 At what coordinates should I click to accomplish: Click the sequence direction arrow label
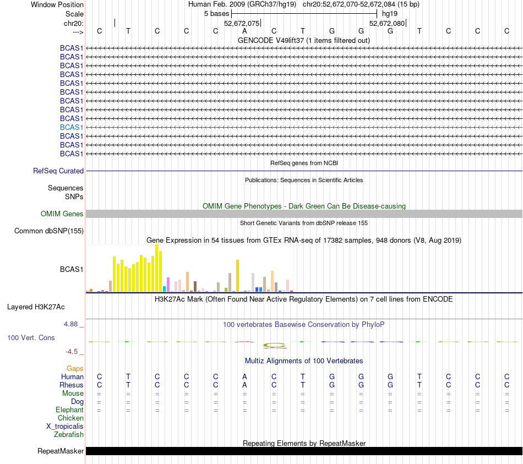click(78, 32)
